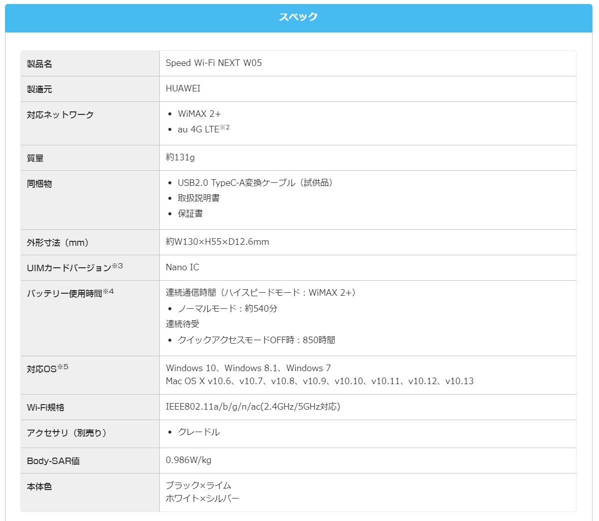
Task: Click the ブラック×ライム color option text
Action: pyautogui.click(x=198, y=486)
